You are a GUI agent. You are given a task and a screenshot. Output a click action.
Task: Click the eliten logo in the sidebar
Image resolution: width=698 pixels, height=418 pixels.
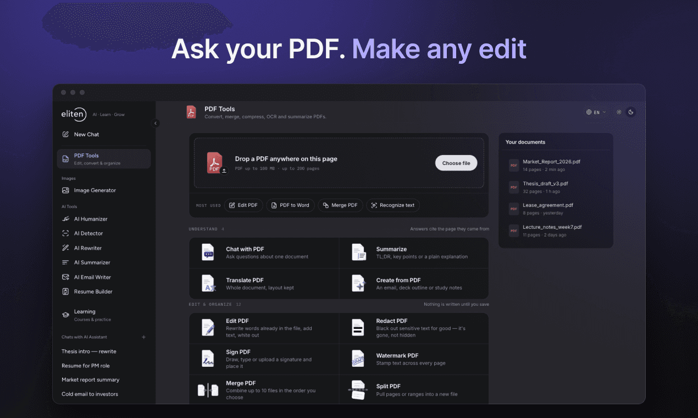[74, 114]
